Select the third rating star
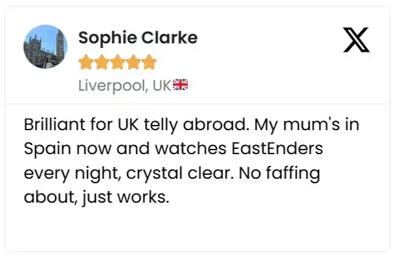398x261 pixels. 117,63
